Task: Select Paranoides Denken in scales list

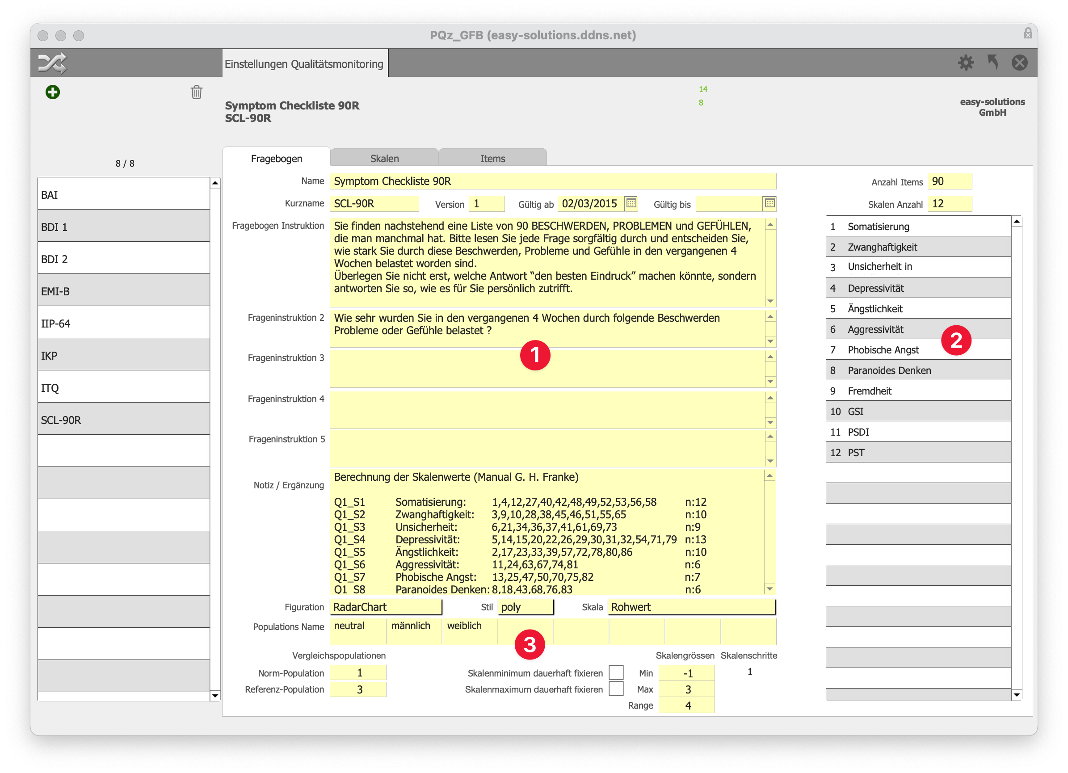Action: (918, 370)
